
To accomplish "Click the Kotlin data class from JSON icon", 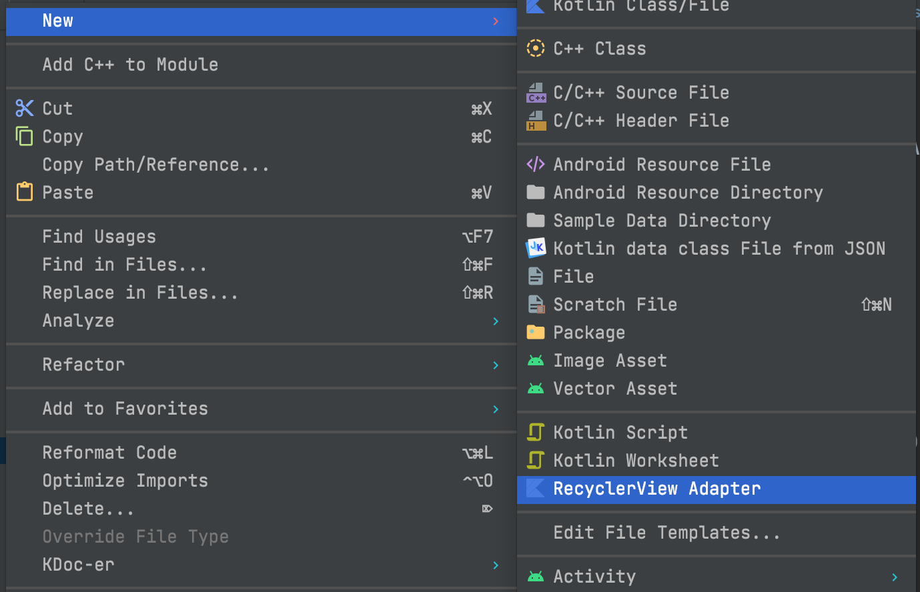I will [x=536, y=248].
